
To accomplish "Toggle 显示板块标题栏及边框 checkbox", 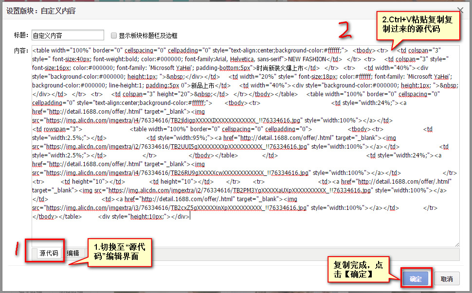I will point(114,35).
